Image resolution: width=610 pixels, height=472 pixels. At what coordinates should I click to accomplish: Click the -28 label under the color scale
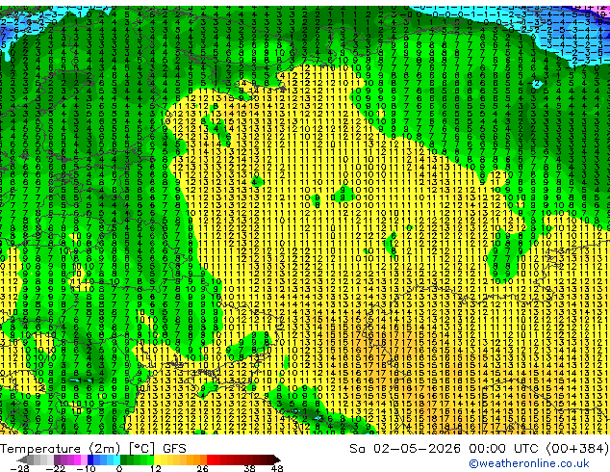[19, 468]
